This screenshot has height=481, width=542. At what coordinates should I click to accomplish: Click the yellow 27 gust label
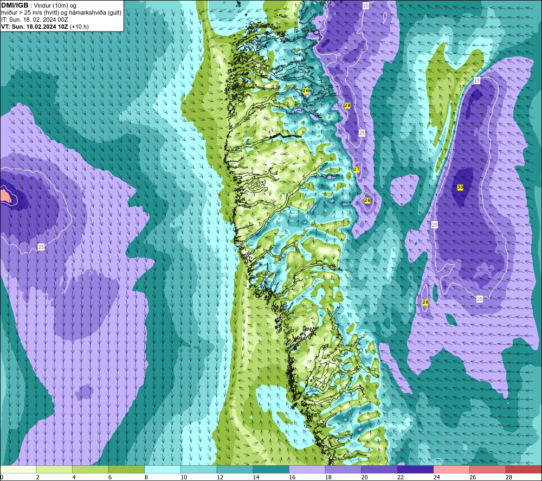[357, 169]
